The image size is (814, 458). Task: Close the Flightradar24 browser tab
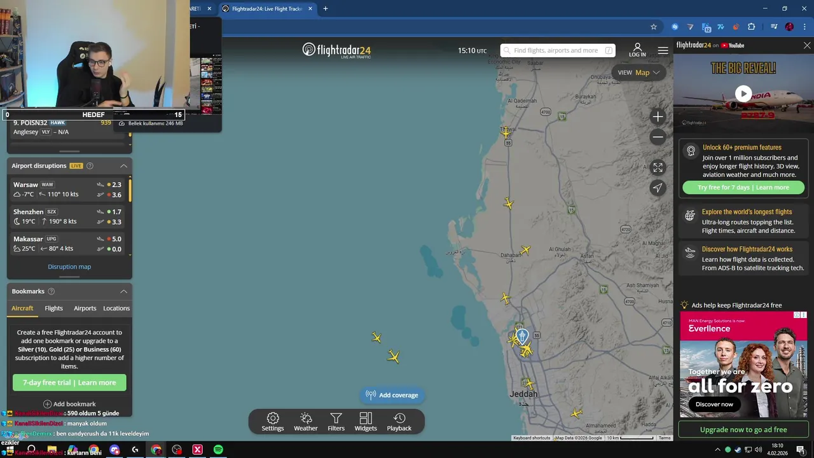pos(310,9)
